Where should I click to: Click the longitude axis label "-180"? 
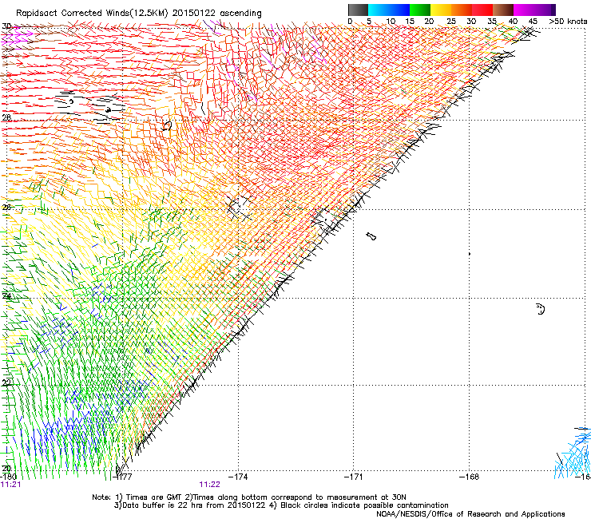(x=8, y=477)
